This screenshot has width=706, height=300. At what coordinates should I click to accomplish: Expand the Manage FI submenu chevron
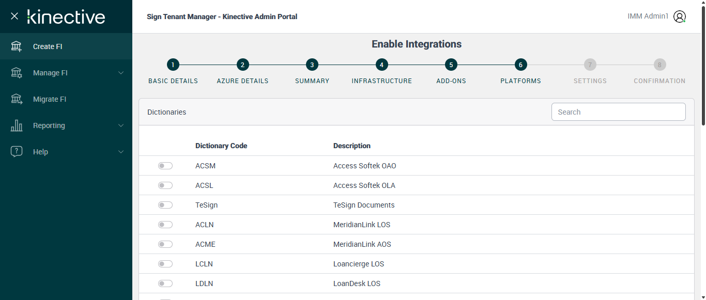pos(121,73)
